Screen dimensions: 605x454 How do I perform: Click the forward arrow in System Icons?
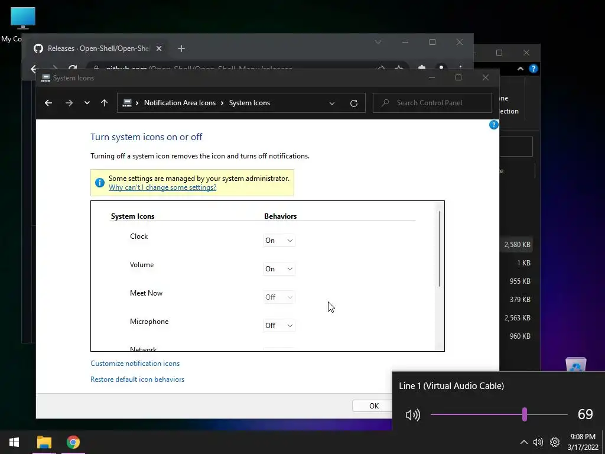[x=69, y=103]
